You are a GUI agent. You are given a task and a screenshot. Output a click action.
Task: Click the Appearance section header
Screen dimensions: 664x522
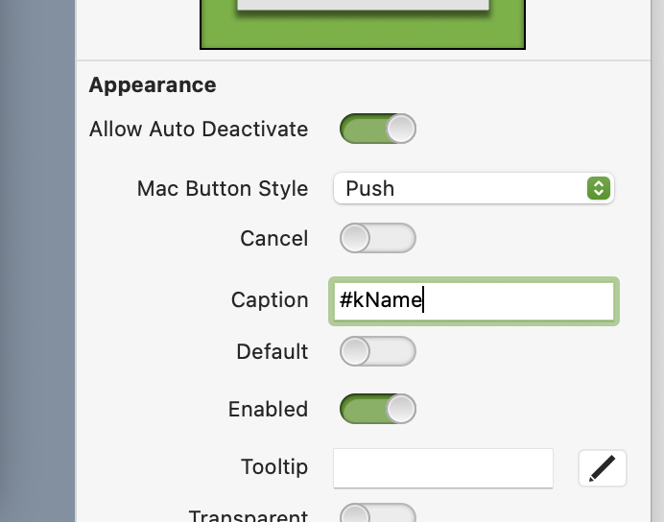pos(153,85)
